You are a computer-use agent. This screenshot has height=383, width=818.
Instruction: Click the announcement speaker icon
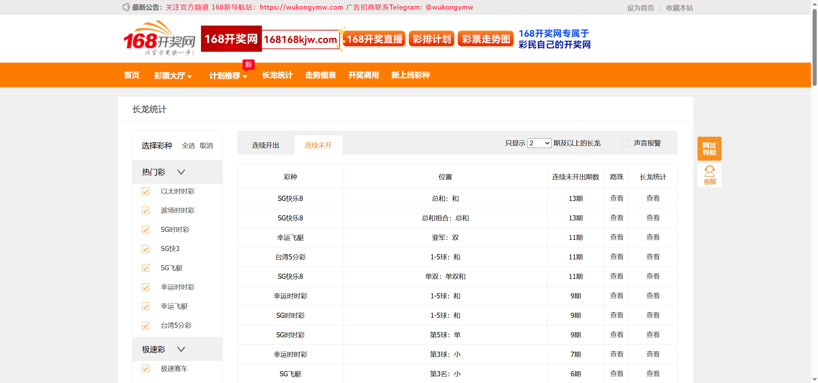126,7
